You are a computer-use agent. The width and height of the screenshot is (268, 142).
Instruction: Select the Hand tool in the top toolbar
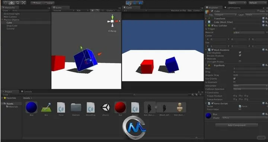(5, 3)
